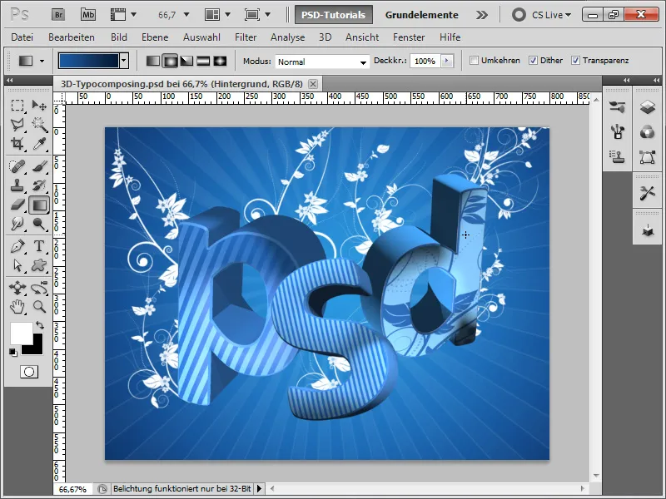
Task: Select the Hand tool
Action: coord(17,307)
